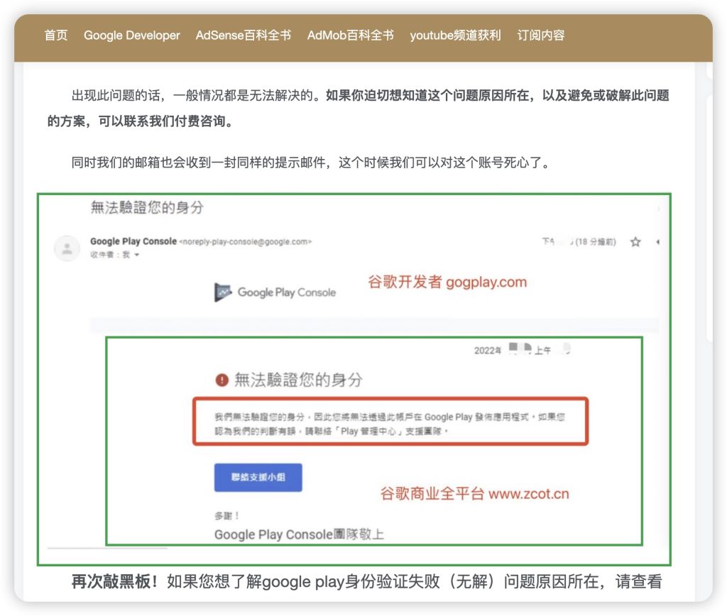Star the Google Play Console email

(x=635, y=241)
